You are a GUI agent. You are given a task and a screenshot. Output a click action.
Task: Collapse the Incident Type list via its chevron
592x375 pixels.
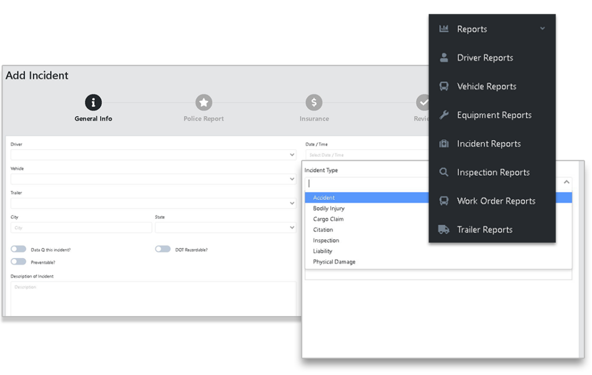tap(565, 181)
